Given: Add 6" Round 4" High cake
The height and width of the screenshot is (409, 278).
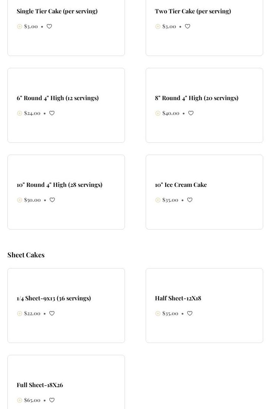Looking at the screenshot, I should tap(20, 113).
